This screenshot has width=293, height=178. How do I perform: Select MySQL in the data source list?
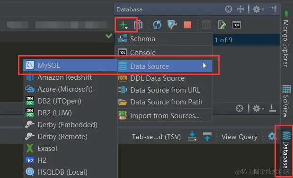70,66
